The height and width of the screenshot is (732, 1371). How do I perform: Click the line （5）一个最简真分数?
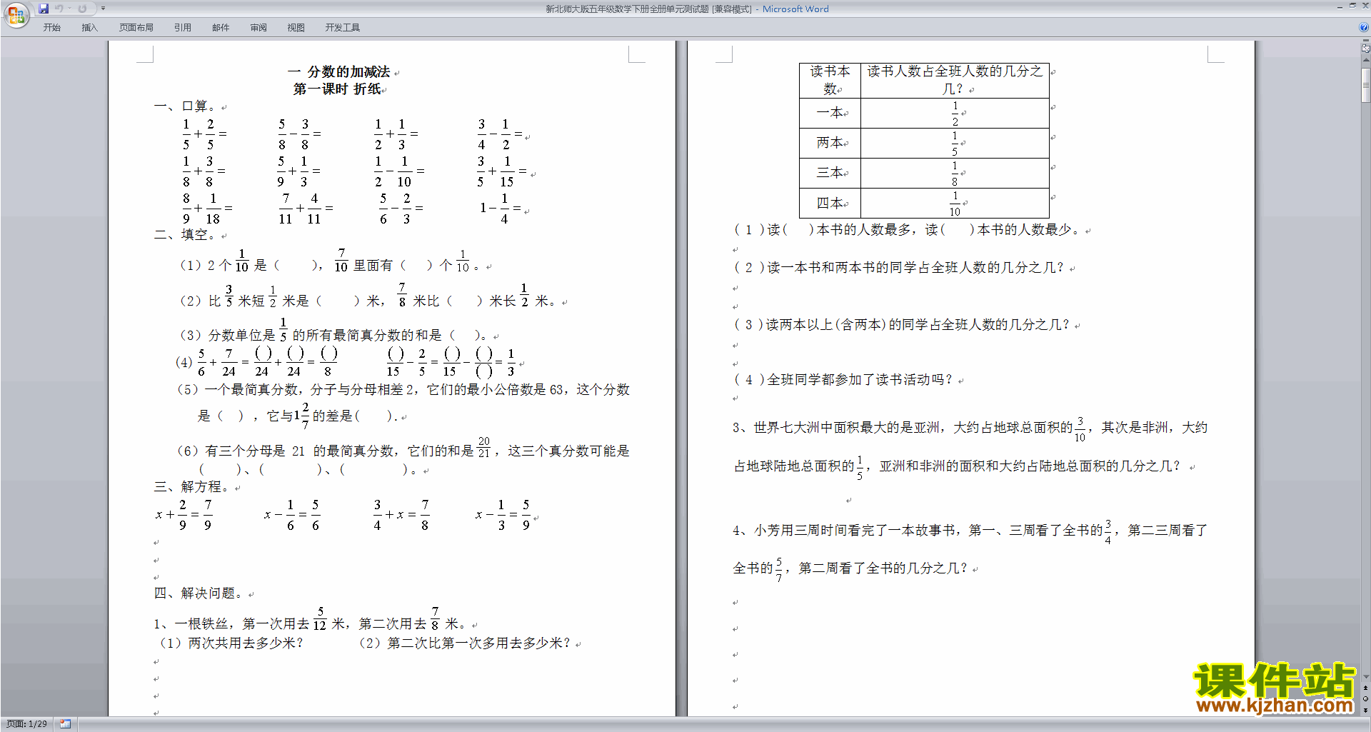pyautogui.click(x=403, y=390)
